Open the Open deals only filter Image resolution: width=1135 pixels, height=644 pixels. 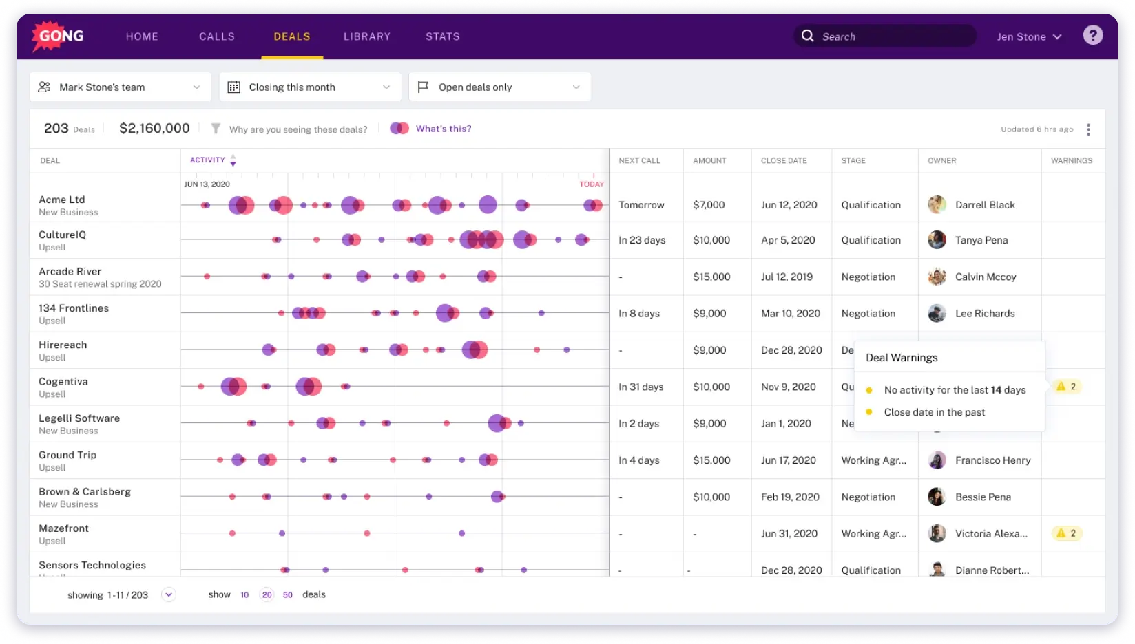499,87
